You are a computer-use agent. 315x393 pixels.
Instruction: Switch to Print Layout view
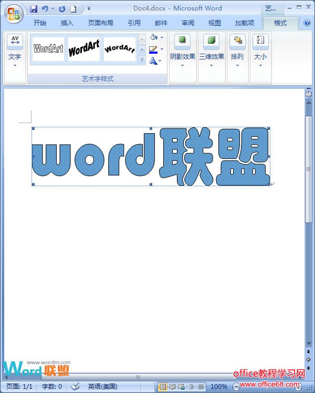coord(163,387)
